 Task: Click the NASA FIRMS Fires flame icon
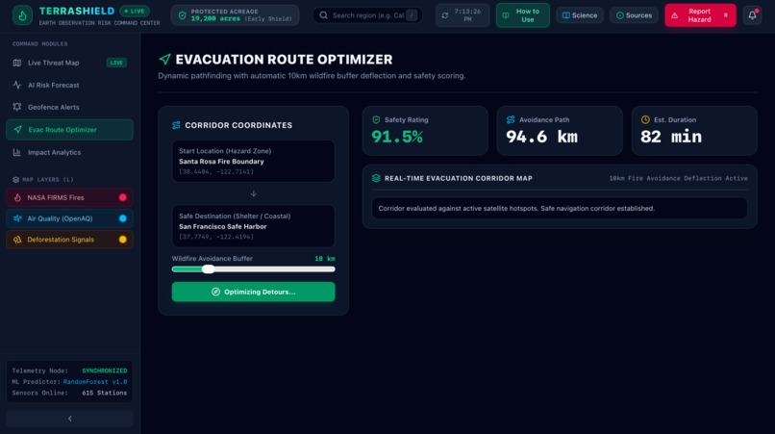click(x=17, y=197)
